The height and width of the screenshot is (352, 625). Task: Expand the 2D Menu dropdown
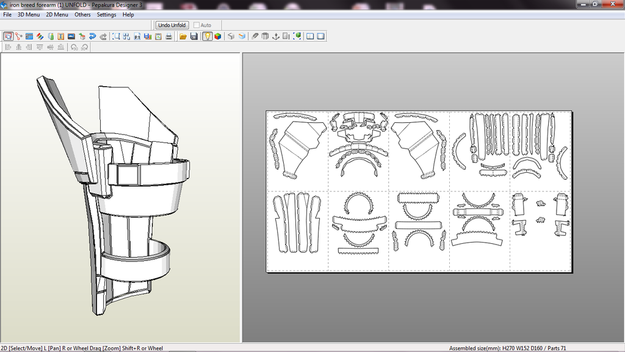57,15
